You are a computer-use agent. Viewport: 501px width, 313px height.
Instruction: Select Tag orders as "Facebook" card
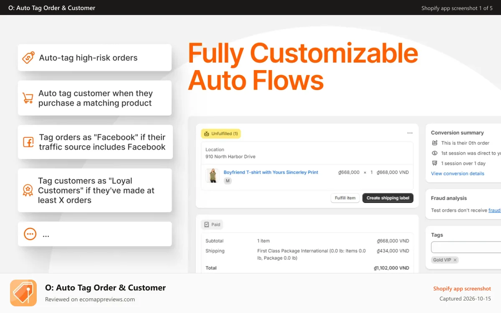click(x=95, y=142)
